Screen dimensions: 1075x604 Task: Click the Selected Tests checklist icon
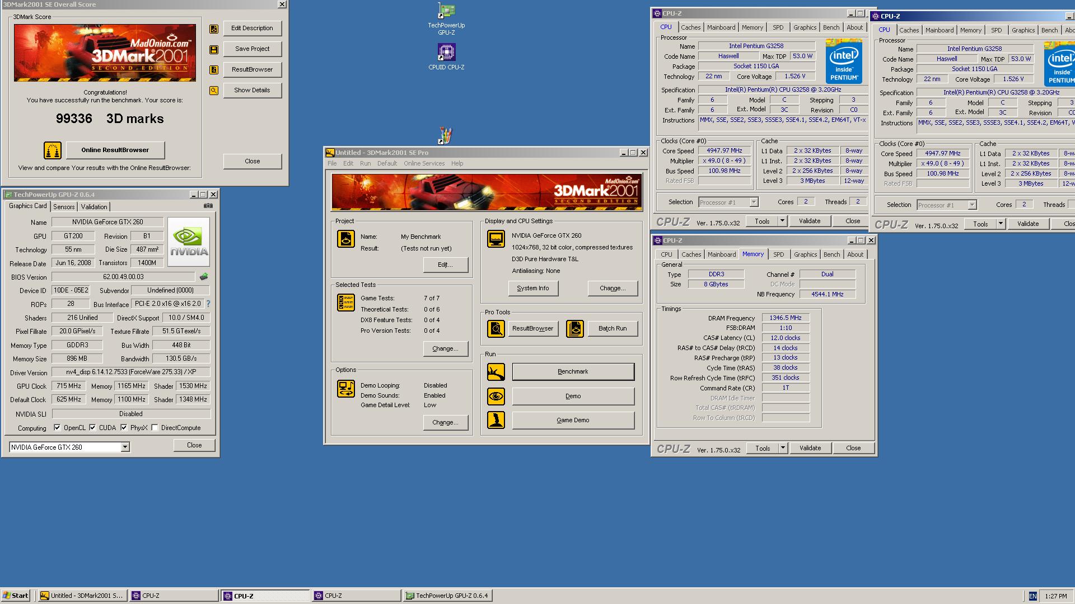346,303
